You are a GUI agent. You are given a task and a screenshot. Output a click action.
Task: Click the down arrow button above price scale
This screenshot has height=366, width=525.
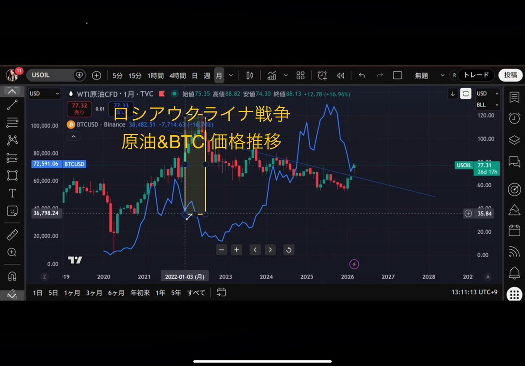pos(453,93)
